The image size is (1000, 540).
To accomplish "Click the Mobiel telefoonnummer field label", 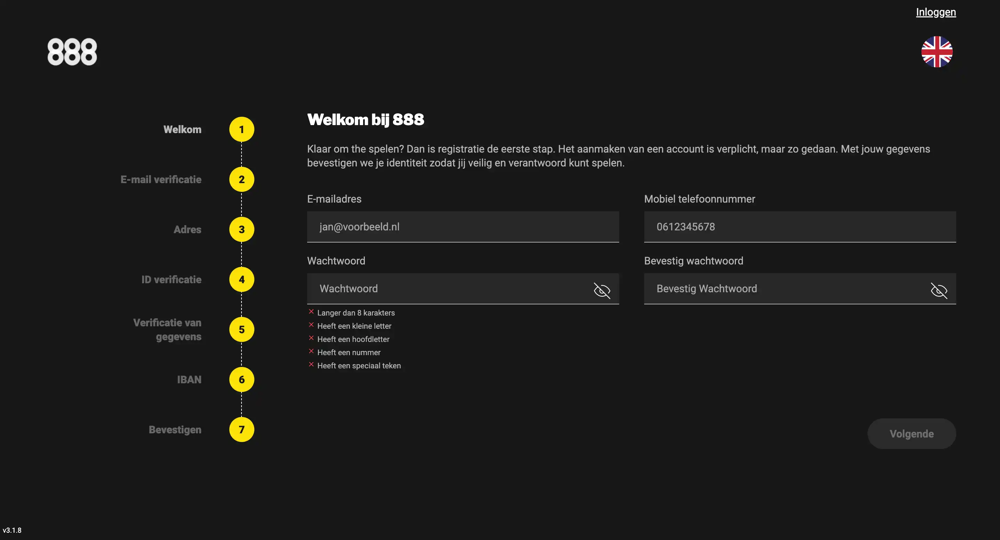I will pyautogui.click(x=699, y=199).
